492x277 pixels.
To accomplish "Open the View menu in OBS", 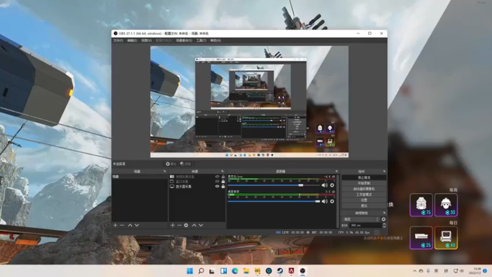I will (x=146, y=41).
